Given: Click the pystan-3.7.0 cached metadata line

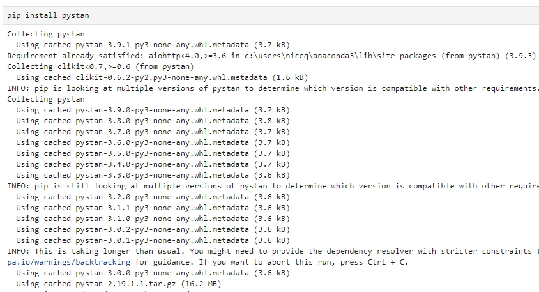Looking at the screenshot, I should point(153,132).
